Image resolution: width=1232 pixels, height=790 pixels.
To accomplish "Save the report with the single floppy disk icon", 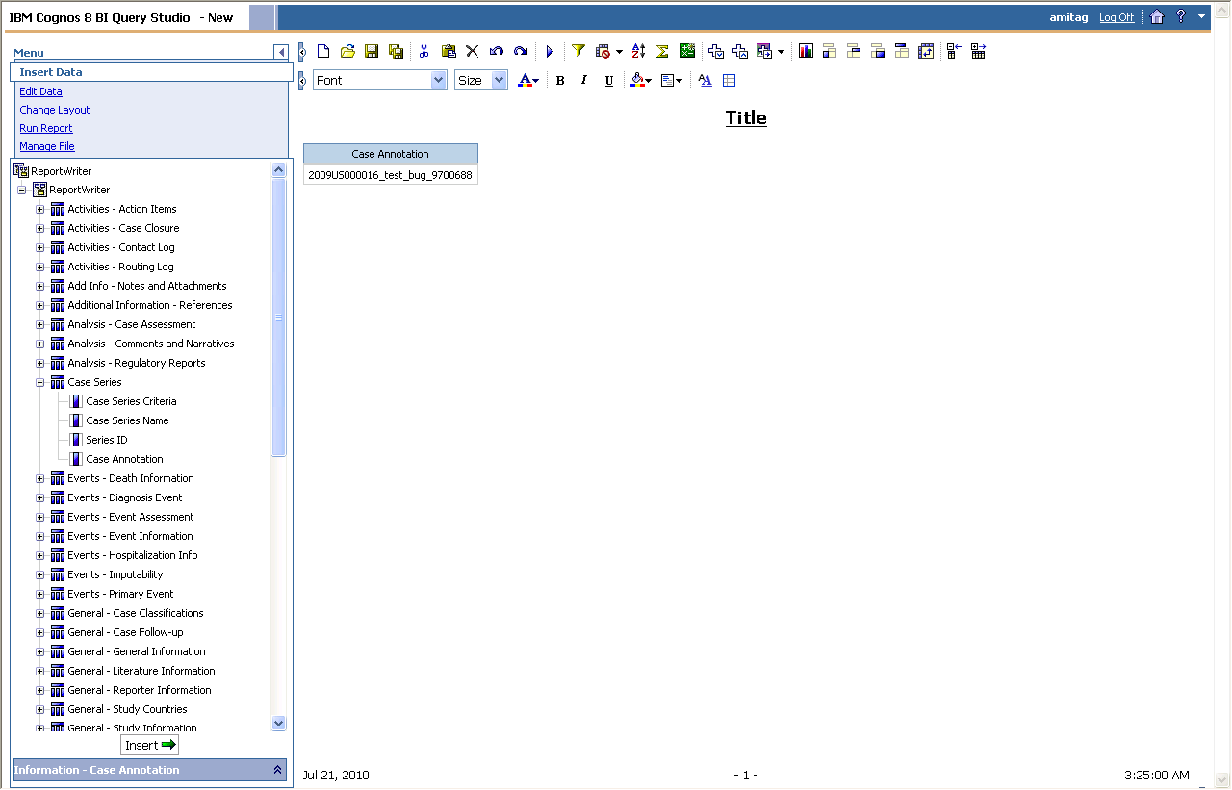I will click(372, 51).
